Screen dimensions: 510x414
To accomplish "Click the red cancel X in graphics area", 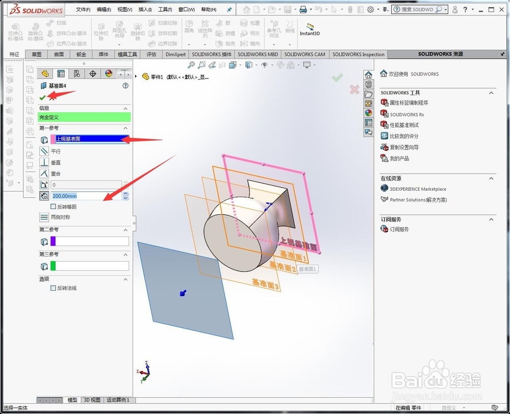I will [354, 89].
